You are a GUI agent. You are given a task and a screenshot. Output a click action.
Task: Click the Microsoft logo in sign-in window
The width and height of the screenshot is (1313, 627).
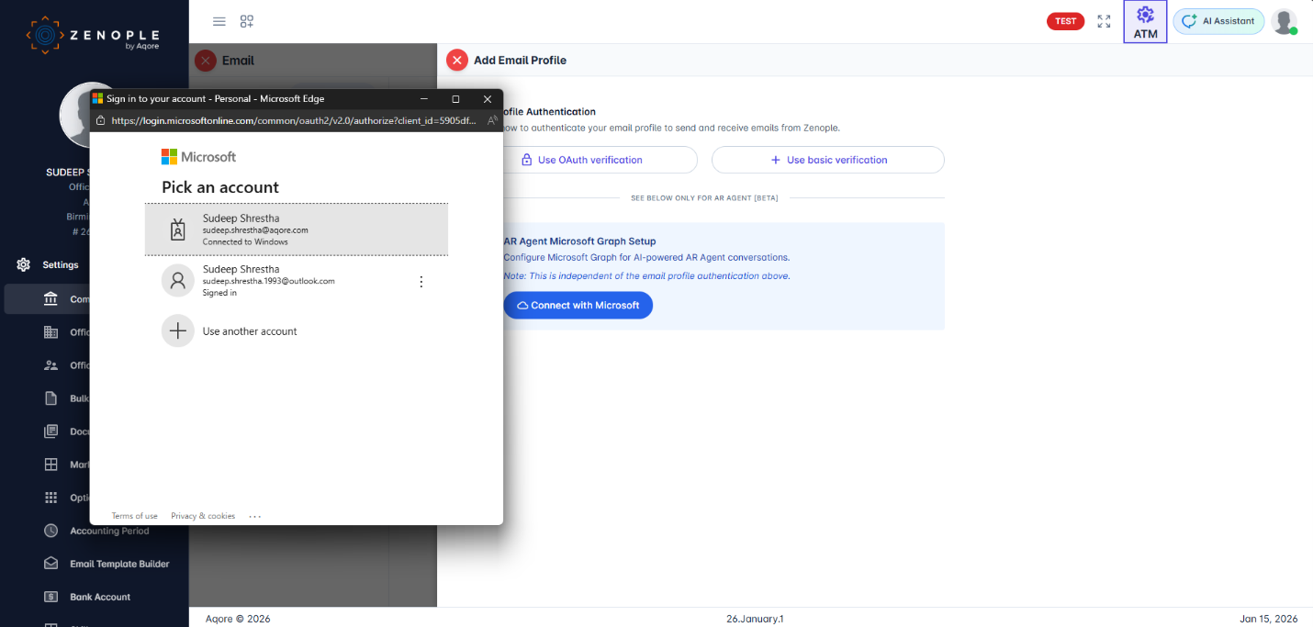199,157
